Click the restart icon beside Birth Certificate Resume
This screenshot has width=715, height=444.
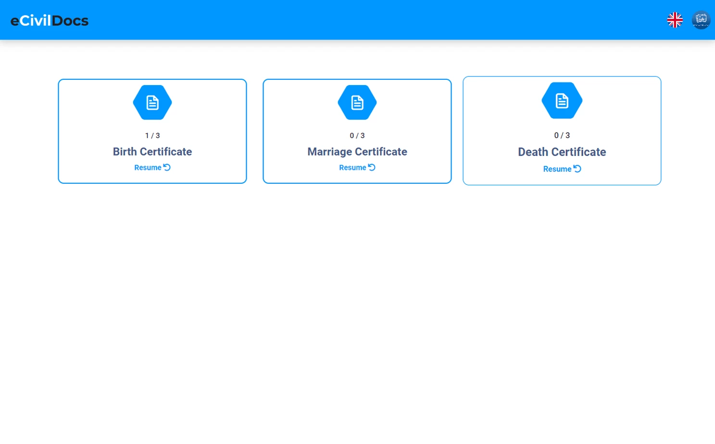[167, 167]
